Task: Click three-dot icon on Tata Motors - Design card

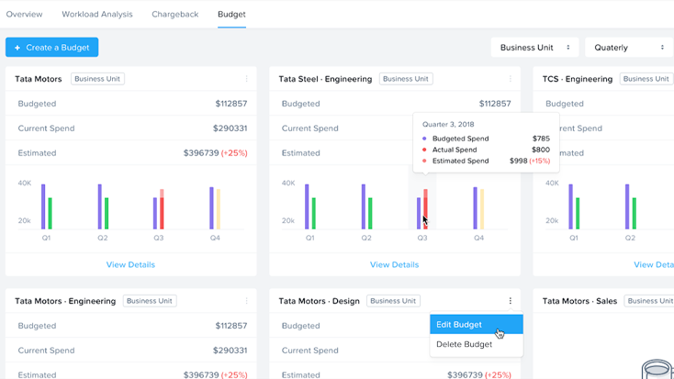Action: (x=510, y=301)
